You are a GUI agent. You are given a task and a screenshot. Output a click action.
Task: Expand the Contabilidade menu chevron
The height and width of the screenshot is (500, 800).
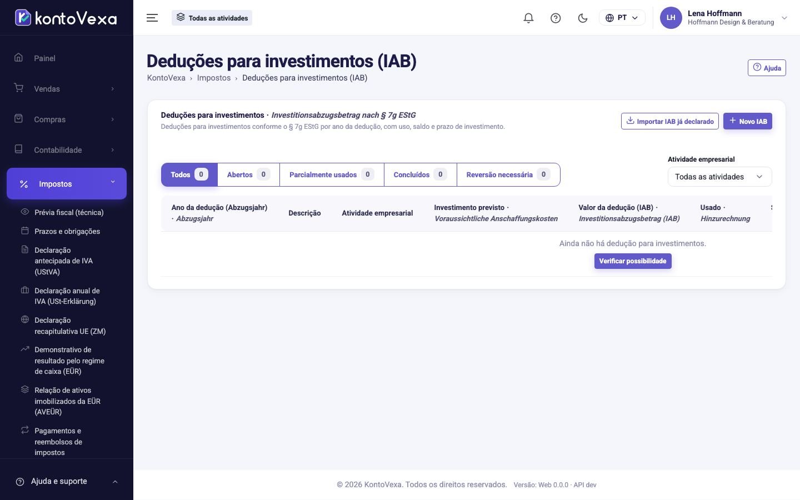coord(113,150)
